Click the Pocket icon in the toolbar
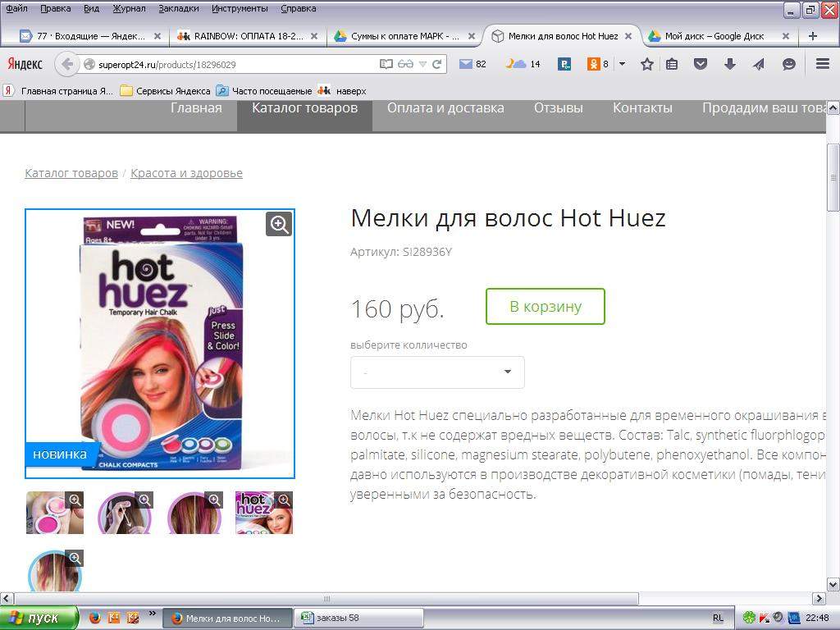The height and width of the screenshot is (630, 840). pyautogui.click(x=701, y=64)
